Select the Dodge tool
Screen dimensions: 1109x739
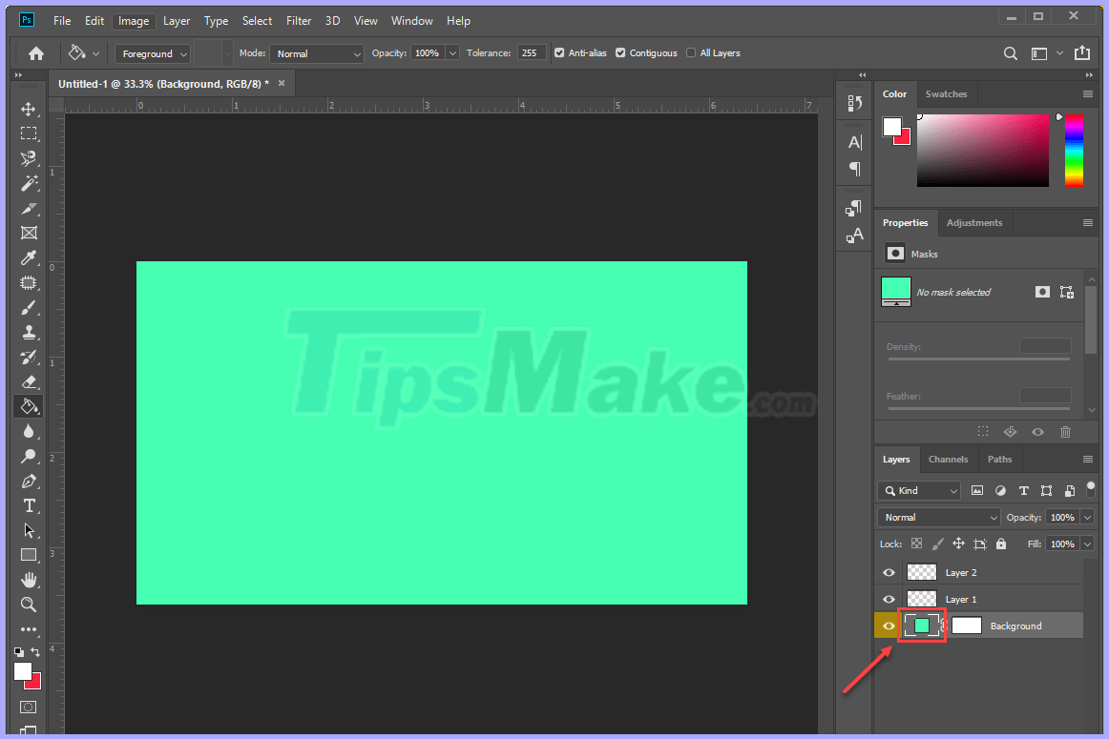(29, 457)
